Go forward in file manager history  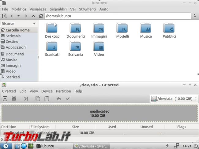[x=26, y=16]
